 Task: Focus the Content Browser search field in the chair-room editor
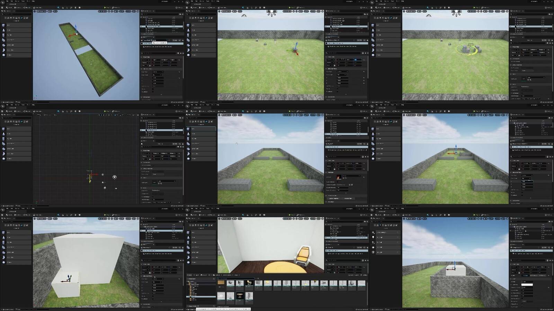point(235,278)
